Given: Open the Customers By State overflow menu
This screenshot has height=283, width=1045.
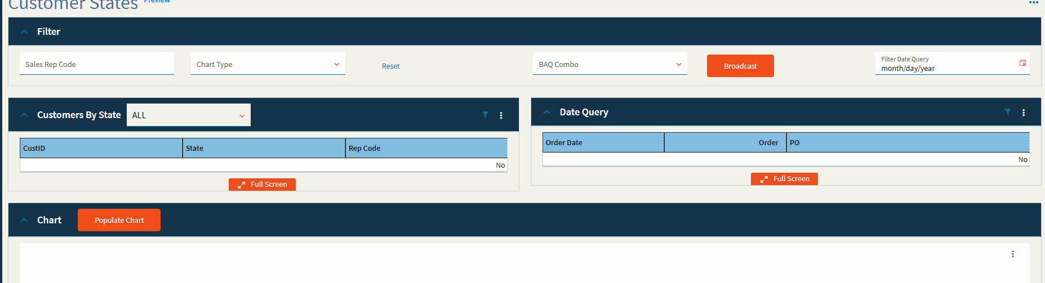Looking at the screenshot, I should click(501, 115).
